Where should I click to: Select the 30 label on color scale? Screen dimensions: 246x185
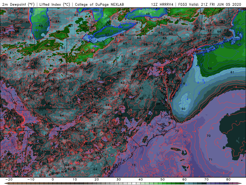pos(119,179)
